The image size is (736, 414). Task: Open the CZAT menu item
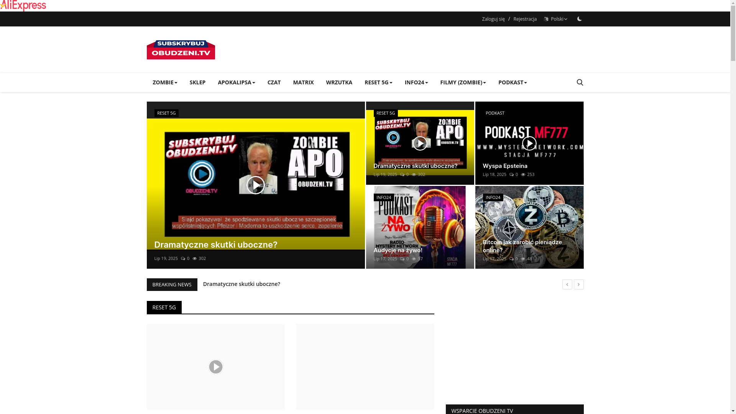274,82
